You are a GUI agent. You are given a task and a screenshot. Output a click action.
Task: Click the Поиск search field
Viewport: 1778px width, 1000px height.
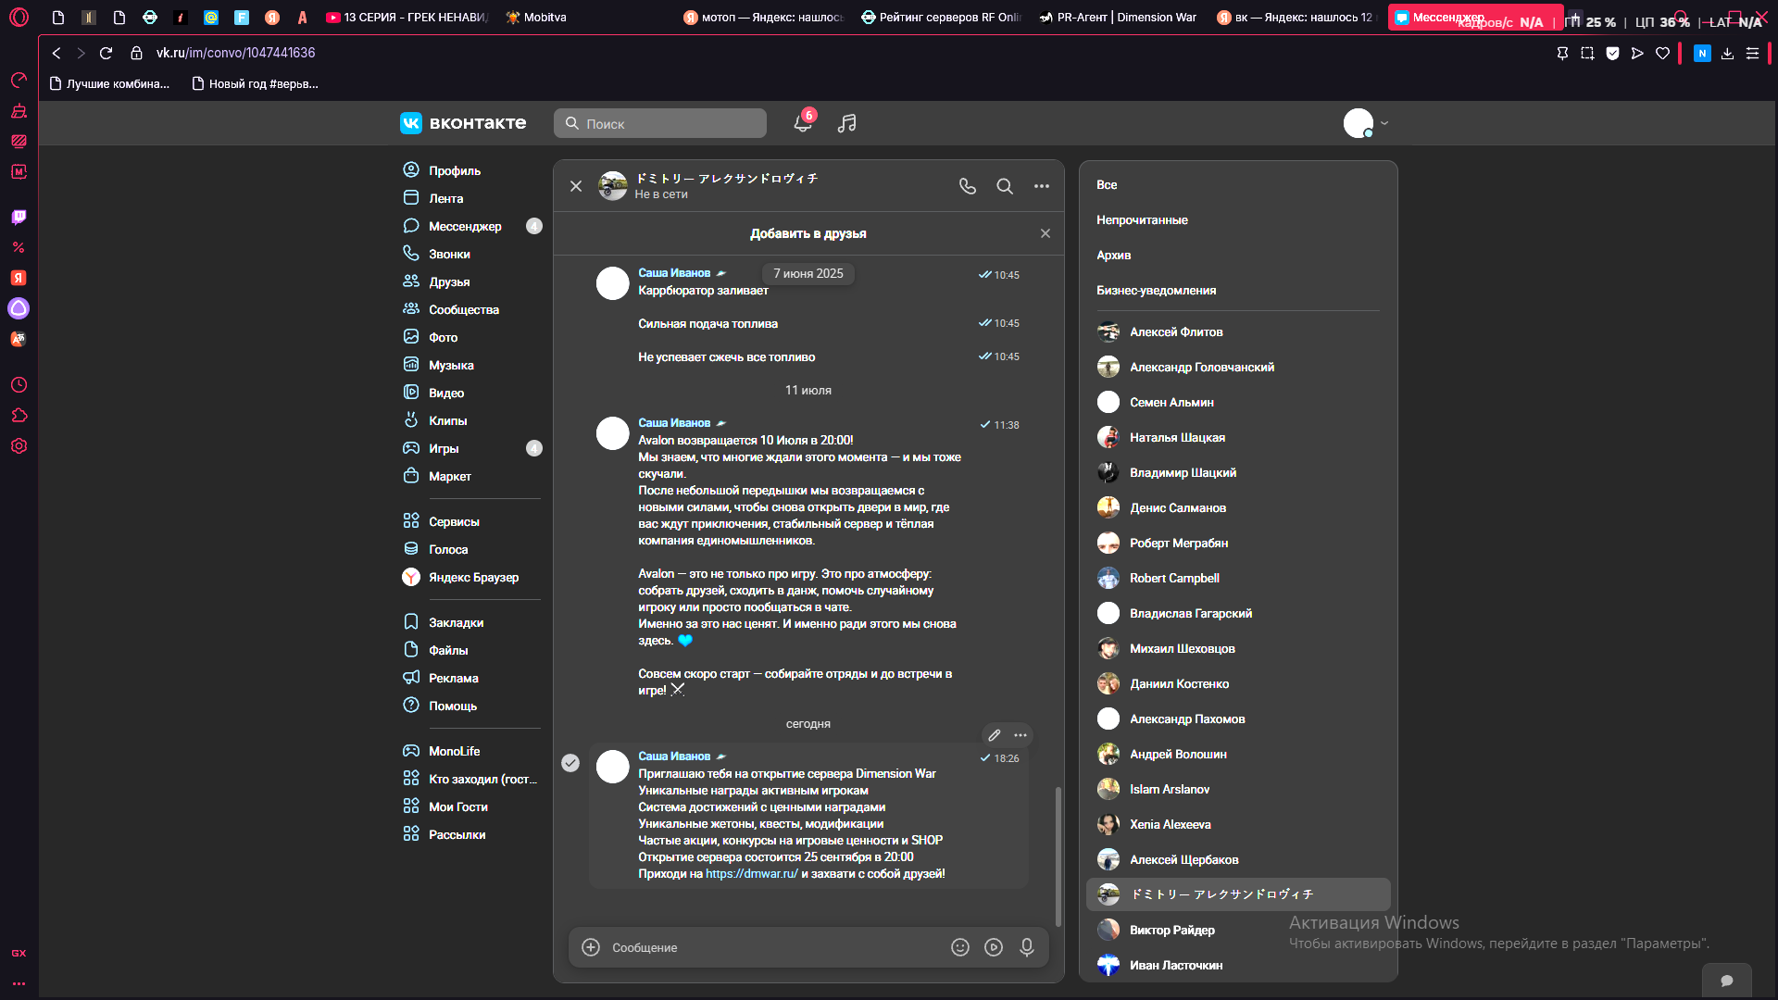pyautogui.click(x=660, y=123)
